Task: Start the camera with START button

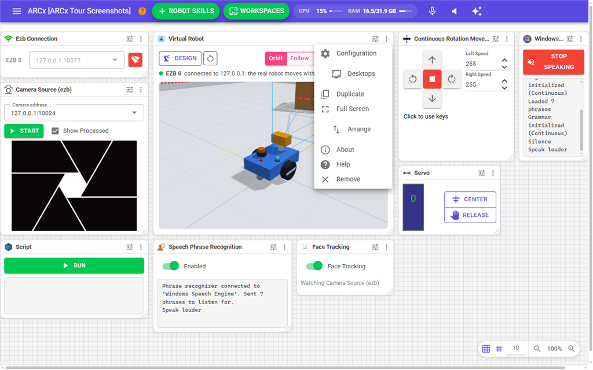Action: 24,131
